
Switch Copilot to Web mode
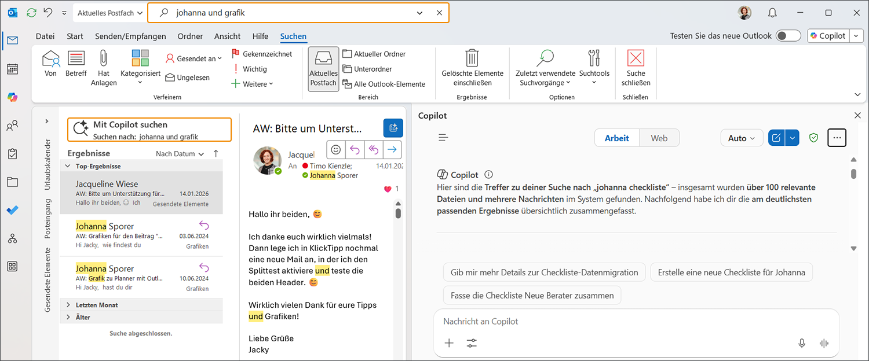click(659, 138)
